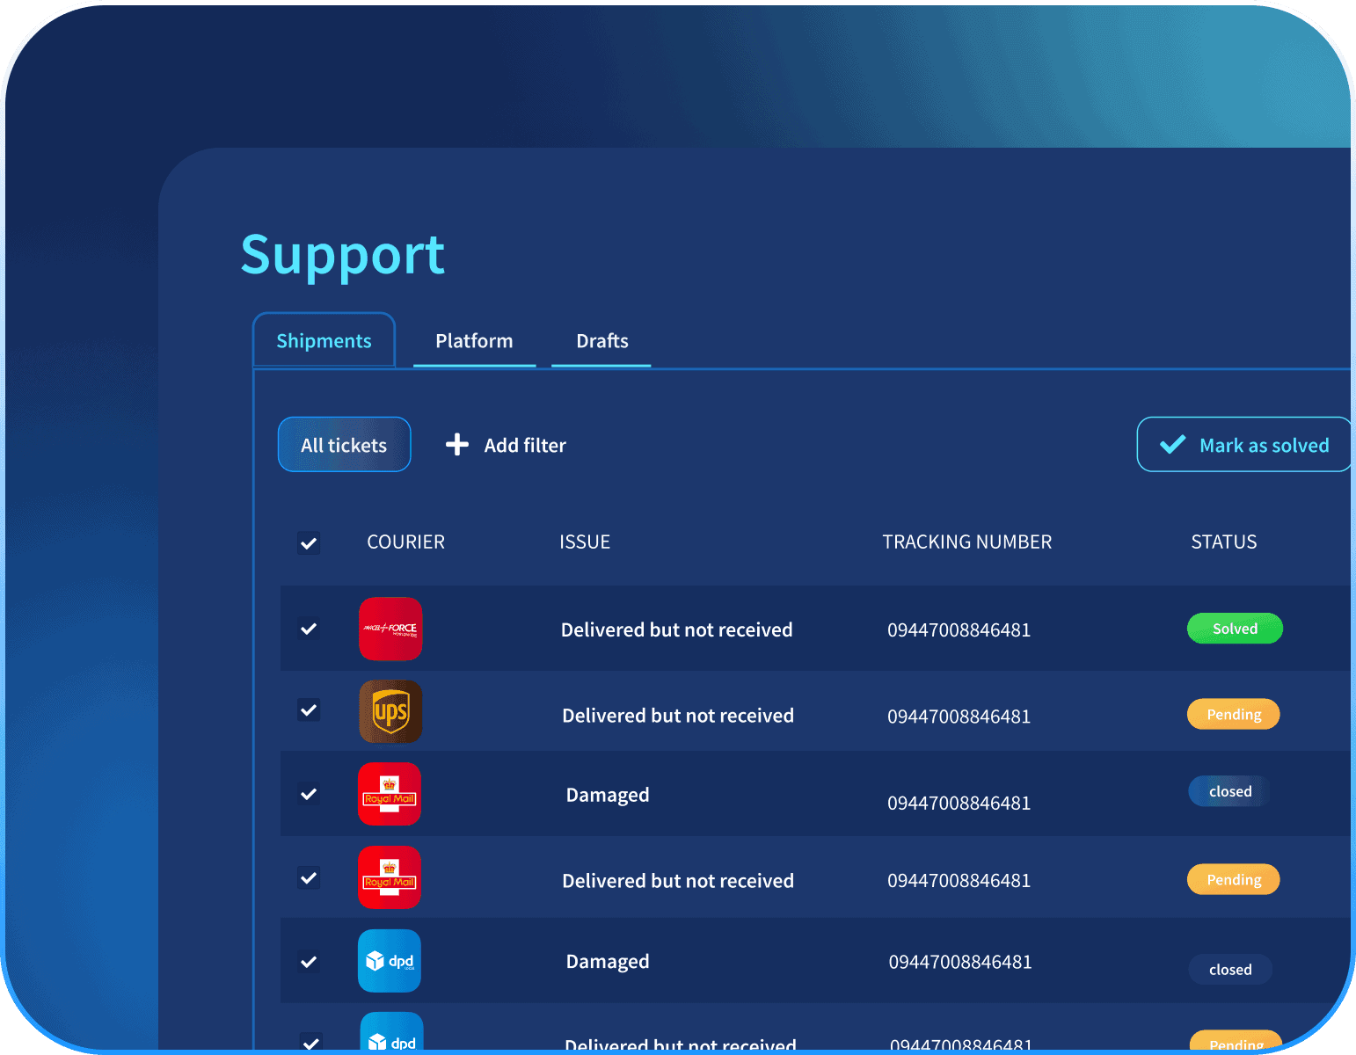The height and width of the screenshot is (1055, 1356).
Task: Click the plus icon beside Add filter
Action: tap(457, 445)
